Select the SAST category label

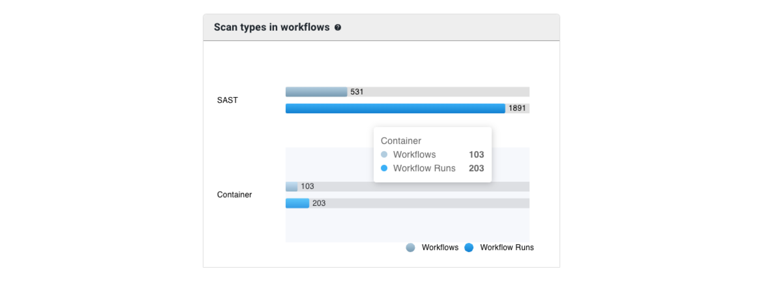point(227,100)
